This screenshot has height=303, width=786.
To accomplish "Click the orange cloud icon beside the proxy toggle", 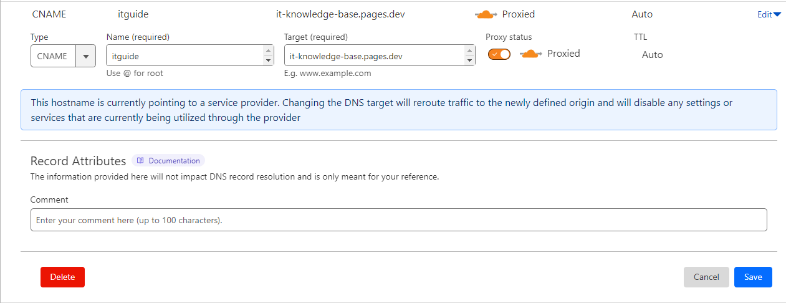I will [530, 54].
